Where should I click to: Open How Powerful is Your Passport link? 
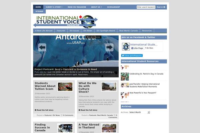click(x=143, y=93)
